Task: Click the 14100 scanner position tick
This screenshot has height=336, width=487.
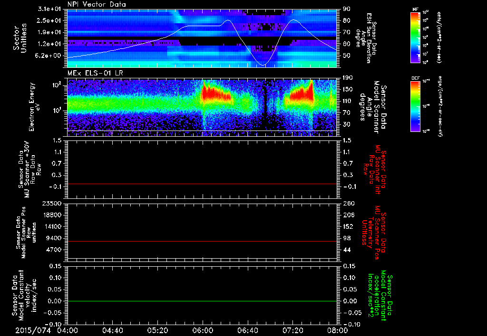Action: pyautogui.click(x=52, y=226)
